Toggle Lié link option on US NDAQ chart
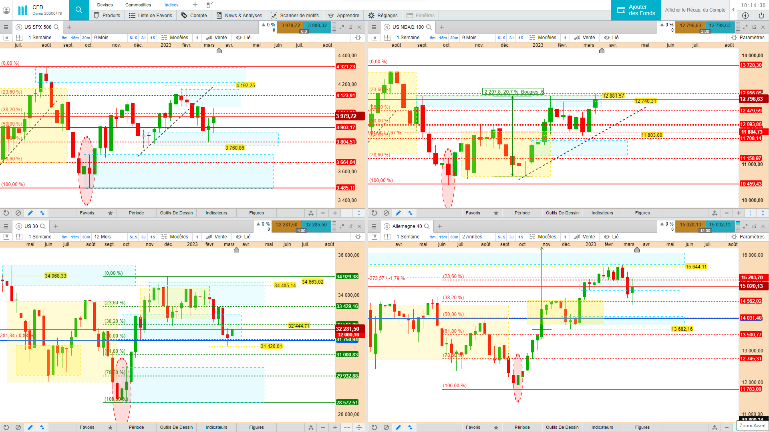 (x=611, y=38)
